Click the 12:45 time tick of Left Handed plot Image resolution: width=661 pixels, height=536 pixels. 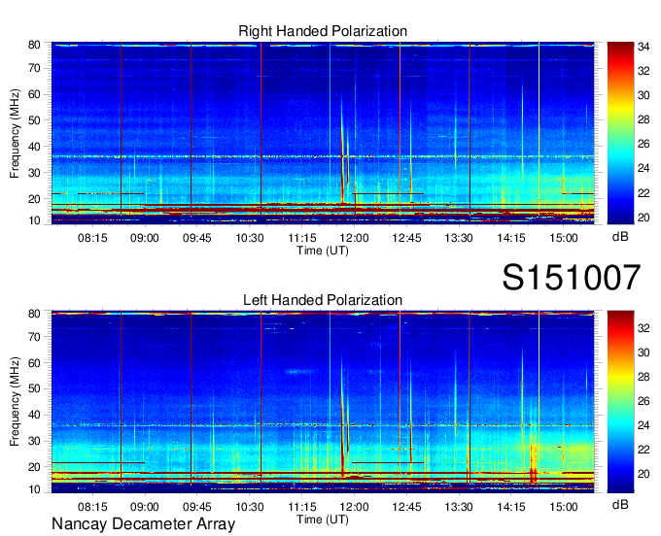[406, 507]
